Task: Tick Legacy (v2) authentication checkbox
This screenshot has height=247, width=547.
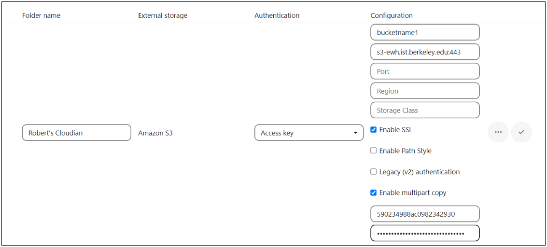Action: 373,172
